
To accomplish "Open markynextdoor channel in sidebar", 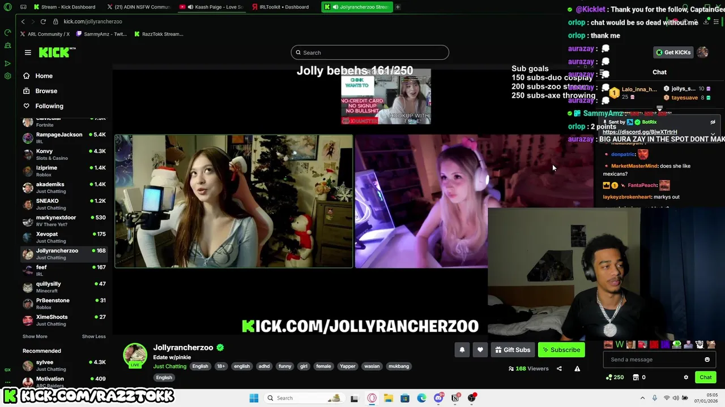I will pyautogui.click(x=63, y=220).
